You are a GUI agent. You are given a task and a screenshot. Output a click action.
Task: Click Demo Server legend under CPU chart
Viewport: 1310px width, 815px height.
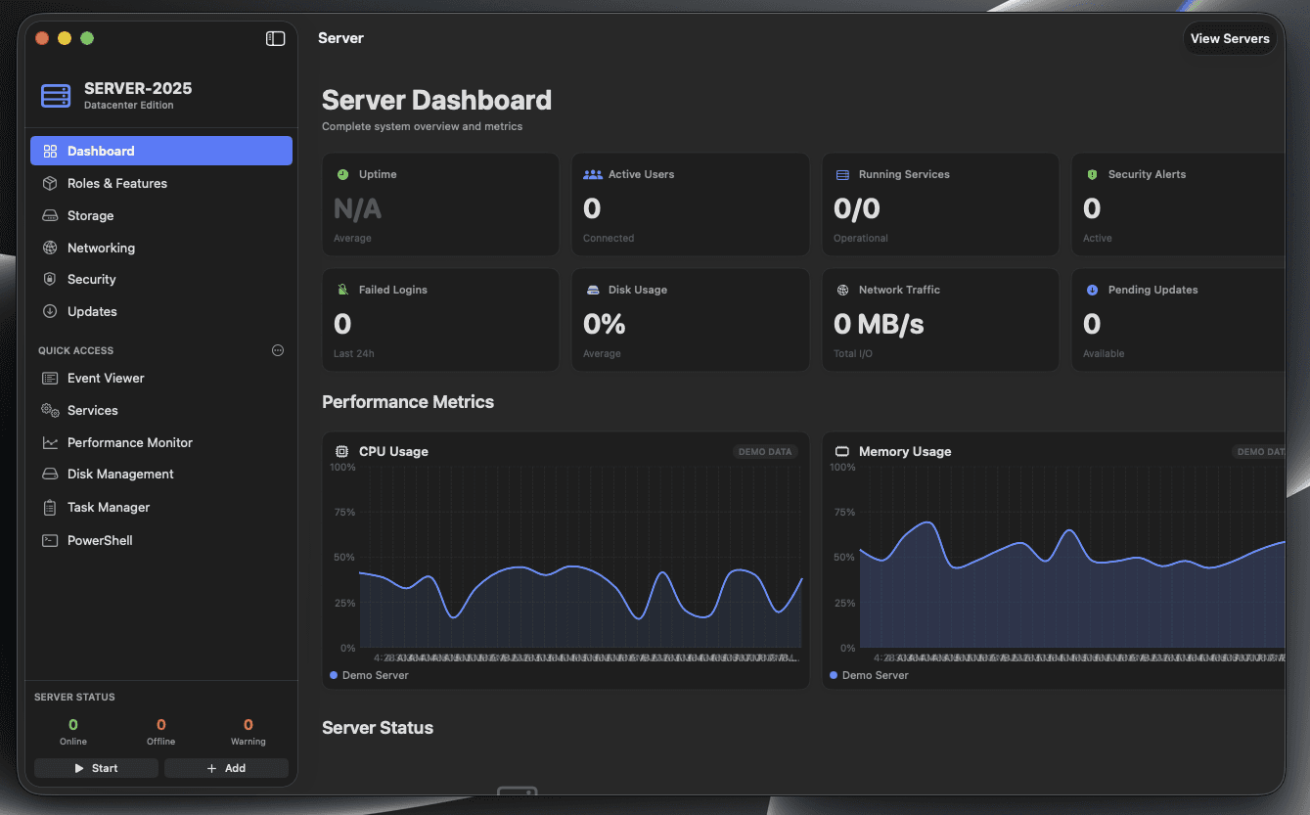pos(370,675)
